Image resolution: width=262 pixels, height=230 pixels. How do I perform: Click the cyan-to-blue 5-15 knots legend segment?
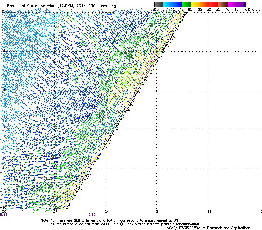[172, 4]
